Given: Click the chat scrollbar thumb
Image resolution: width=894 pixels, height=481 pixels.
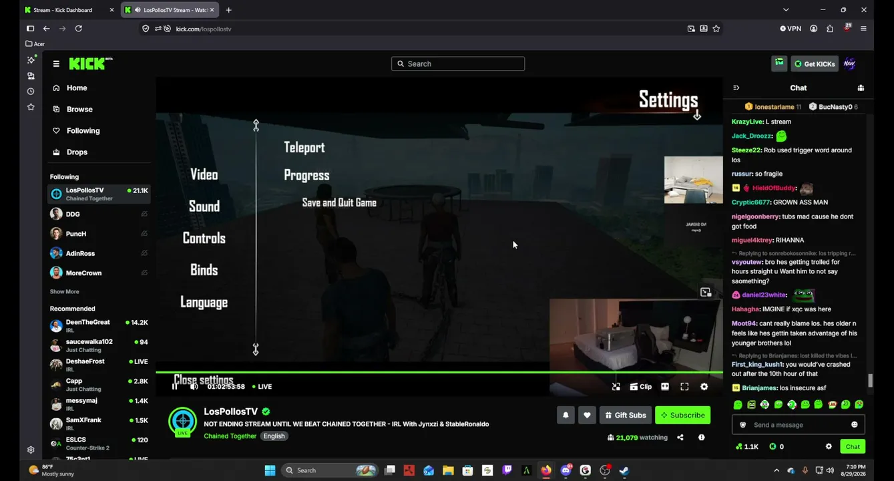Looking at the screenshot, I should [x=870, y=380].
